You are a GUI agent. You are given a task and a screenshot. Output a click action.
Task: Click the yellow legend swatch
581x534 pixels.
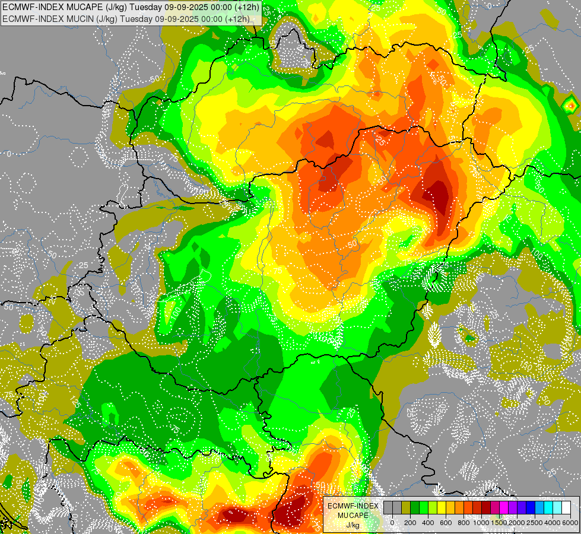click(x=442, y=507)
